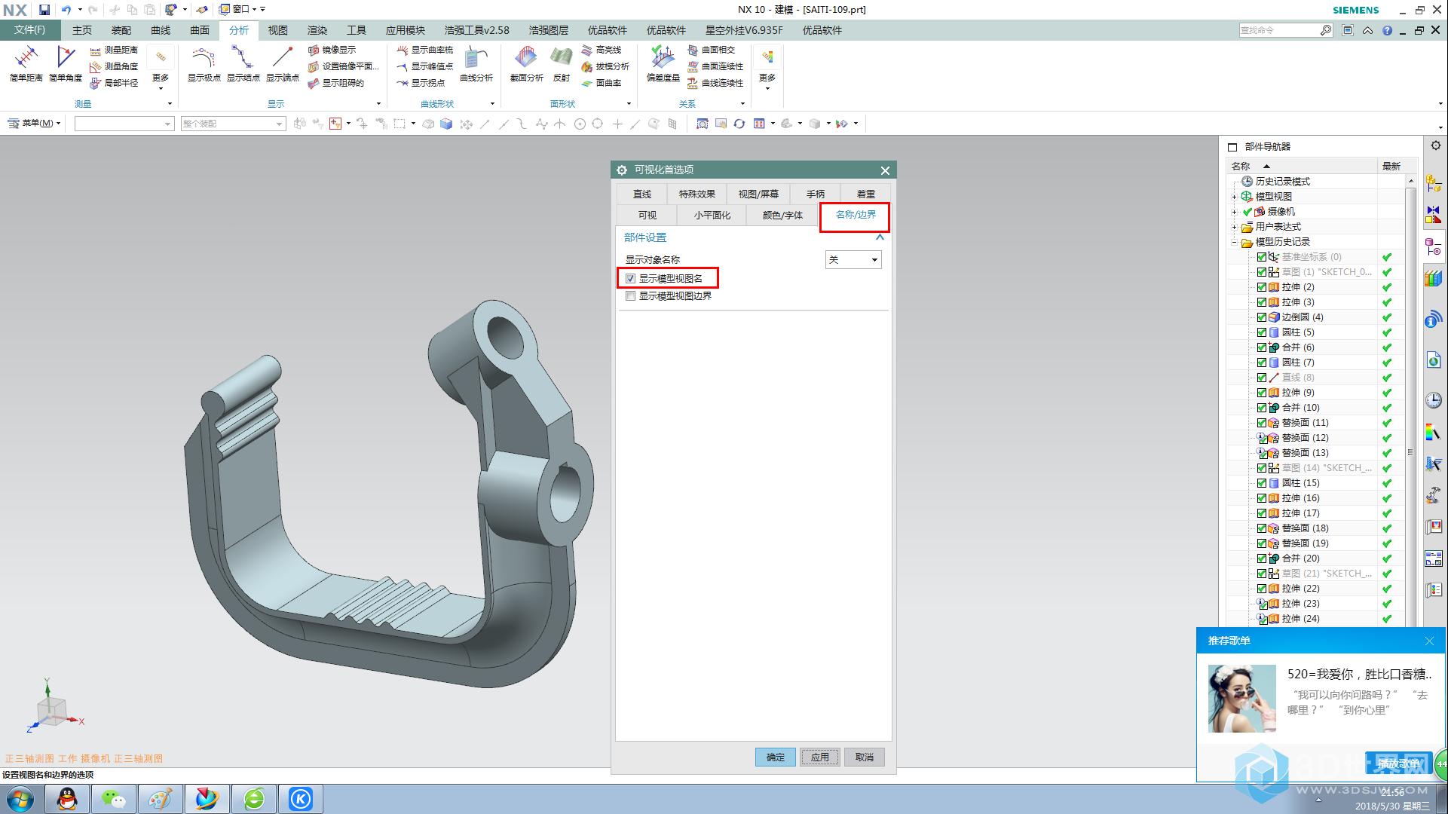Open the QQ penguin taskbar icon
This screenshot has height=814, width=1448.
(67, 798)
